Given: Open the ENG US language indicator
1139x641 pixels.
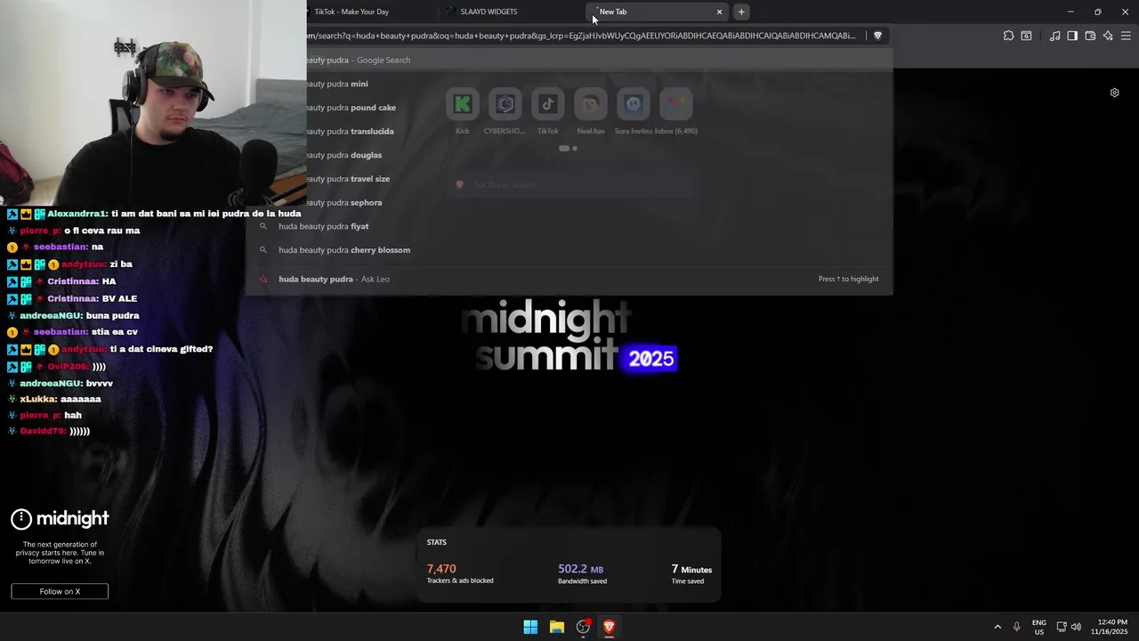Looking at the screenshot, I should (x=1038, y=627).
